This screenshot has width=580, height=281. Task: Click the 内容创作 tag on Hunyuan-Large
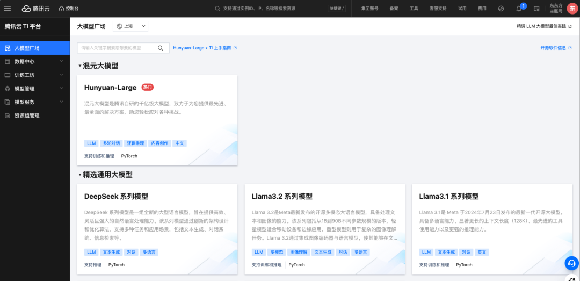[x=159, y=143]
